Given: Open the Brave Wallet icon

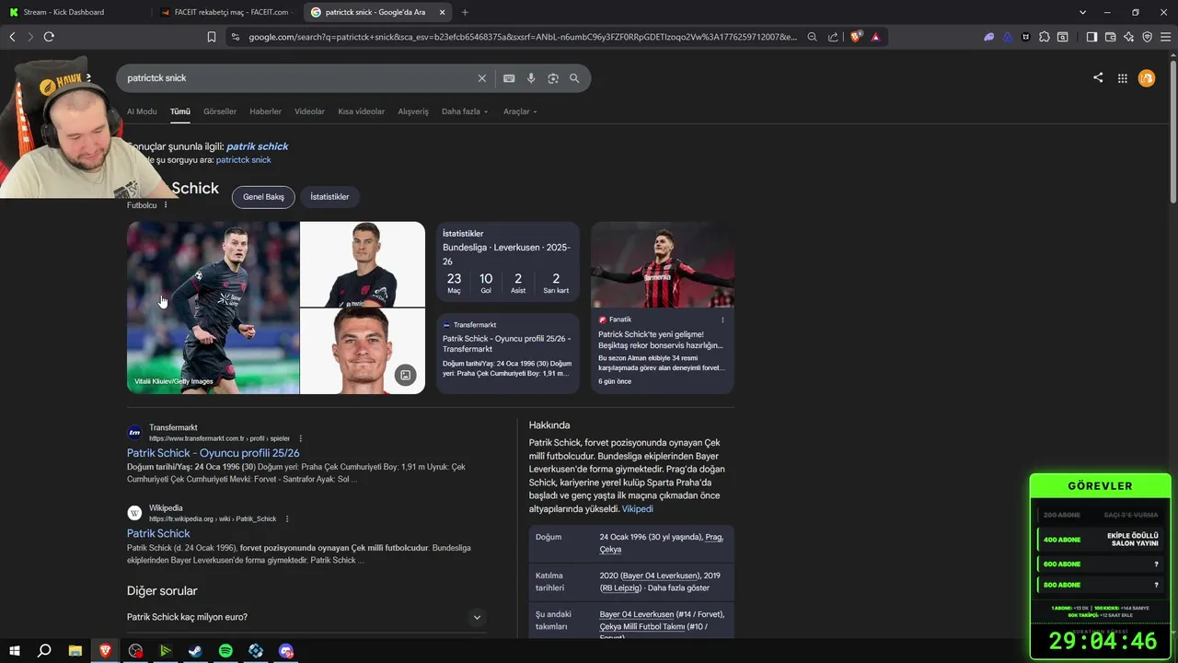Looking at the screenshot, I should pyautogui.click(x=1110, y=37).
